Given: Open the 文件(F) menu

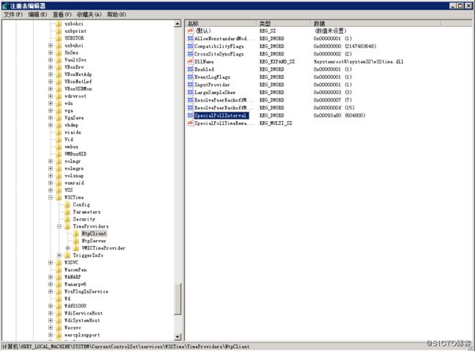Looking at the screenshot, I should pyautogui.click(x=13, y=15).
